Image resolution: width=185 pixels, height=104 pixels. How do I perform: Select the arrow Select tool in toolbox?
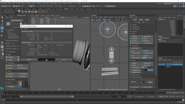coord(2,17)
